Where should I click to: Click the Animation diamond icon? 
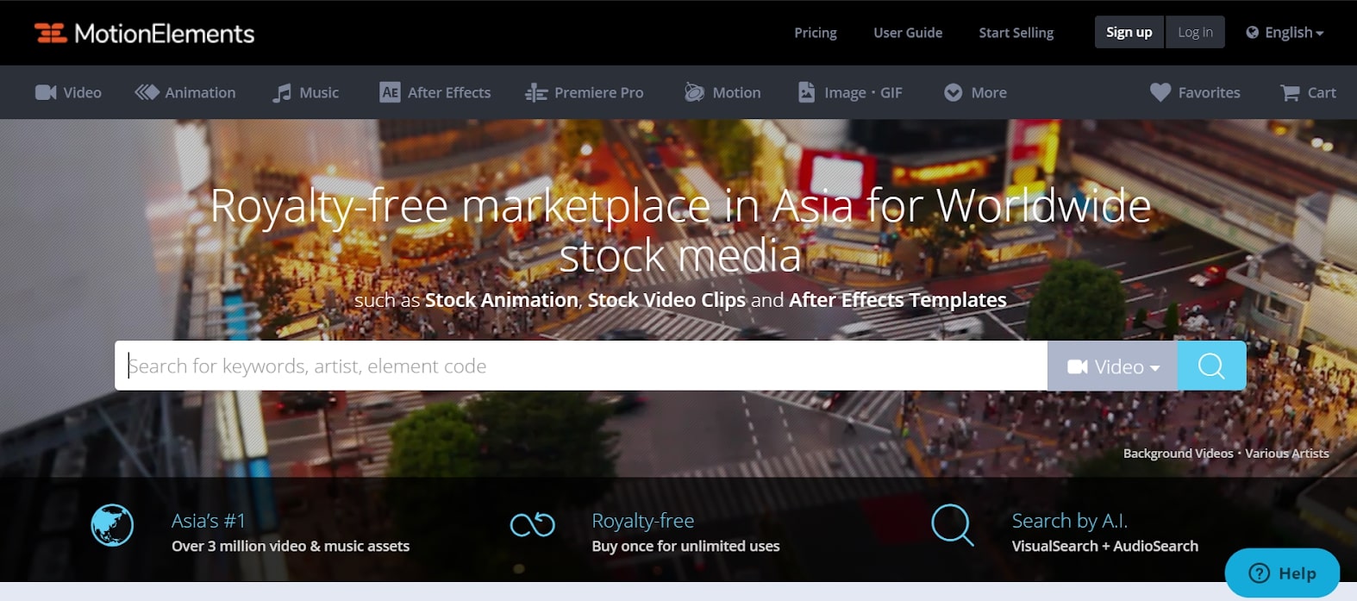[147, 92]
